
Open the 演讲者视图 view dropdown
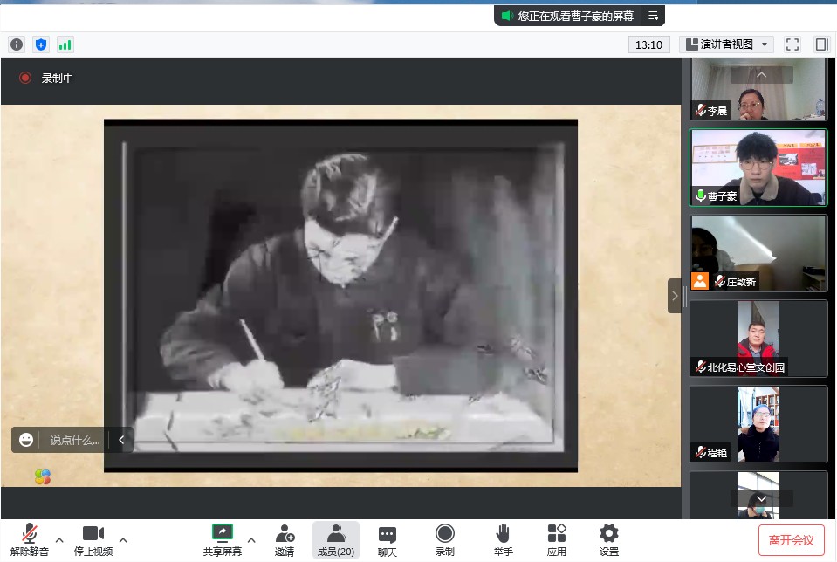(726, 45)
